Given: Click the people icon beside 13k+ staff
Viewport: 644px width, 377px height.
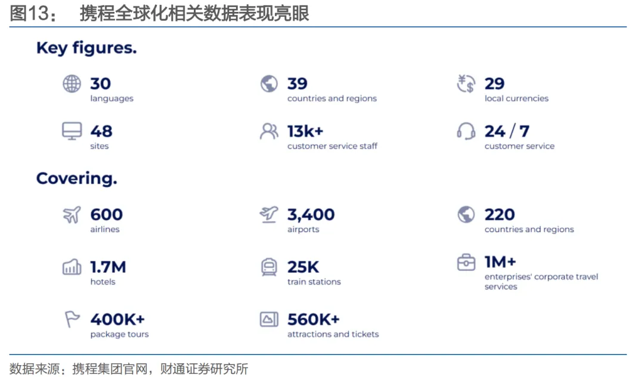Looking at the screenshot, I should pos(269,131).
